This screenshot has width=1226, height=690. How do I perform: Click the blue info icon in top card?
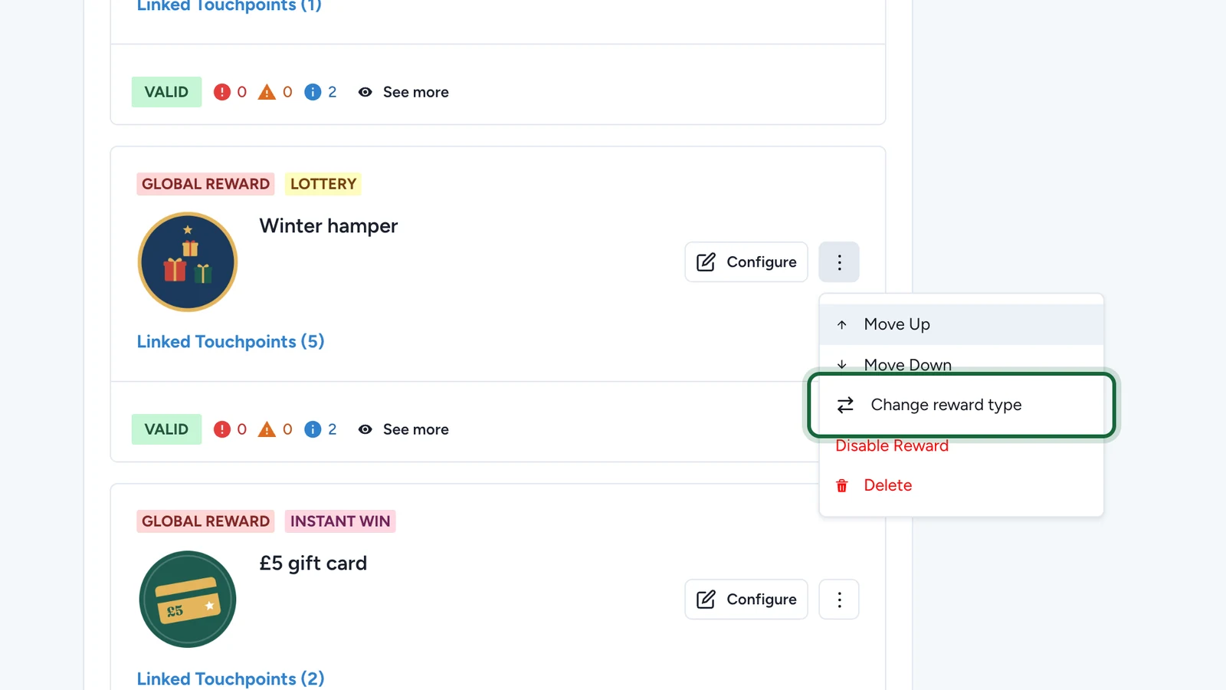pyautogui.click(x=313, y=92)
